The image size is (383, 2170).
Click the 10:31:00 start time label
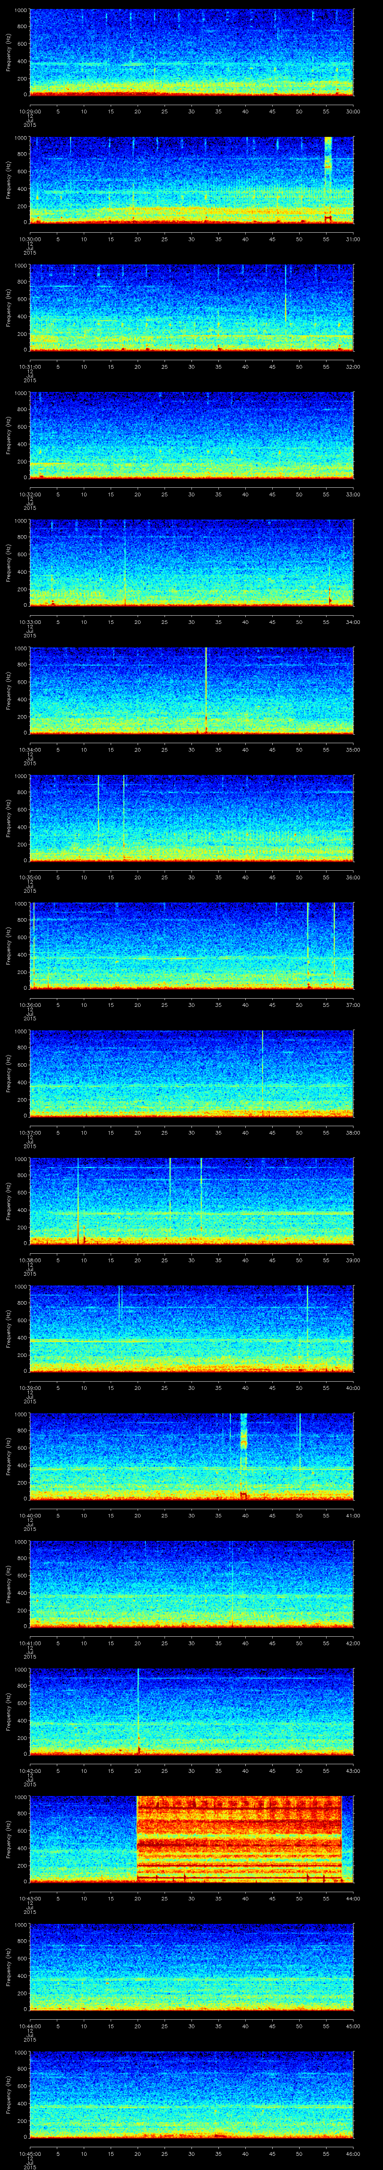pyautogui.click(x=30, y=367)
